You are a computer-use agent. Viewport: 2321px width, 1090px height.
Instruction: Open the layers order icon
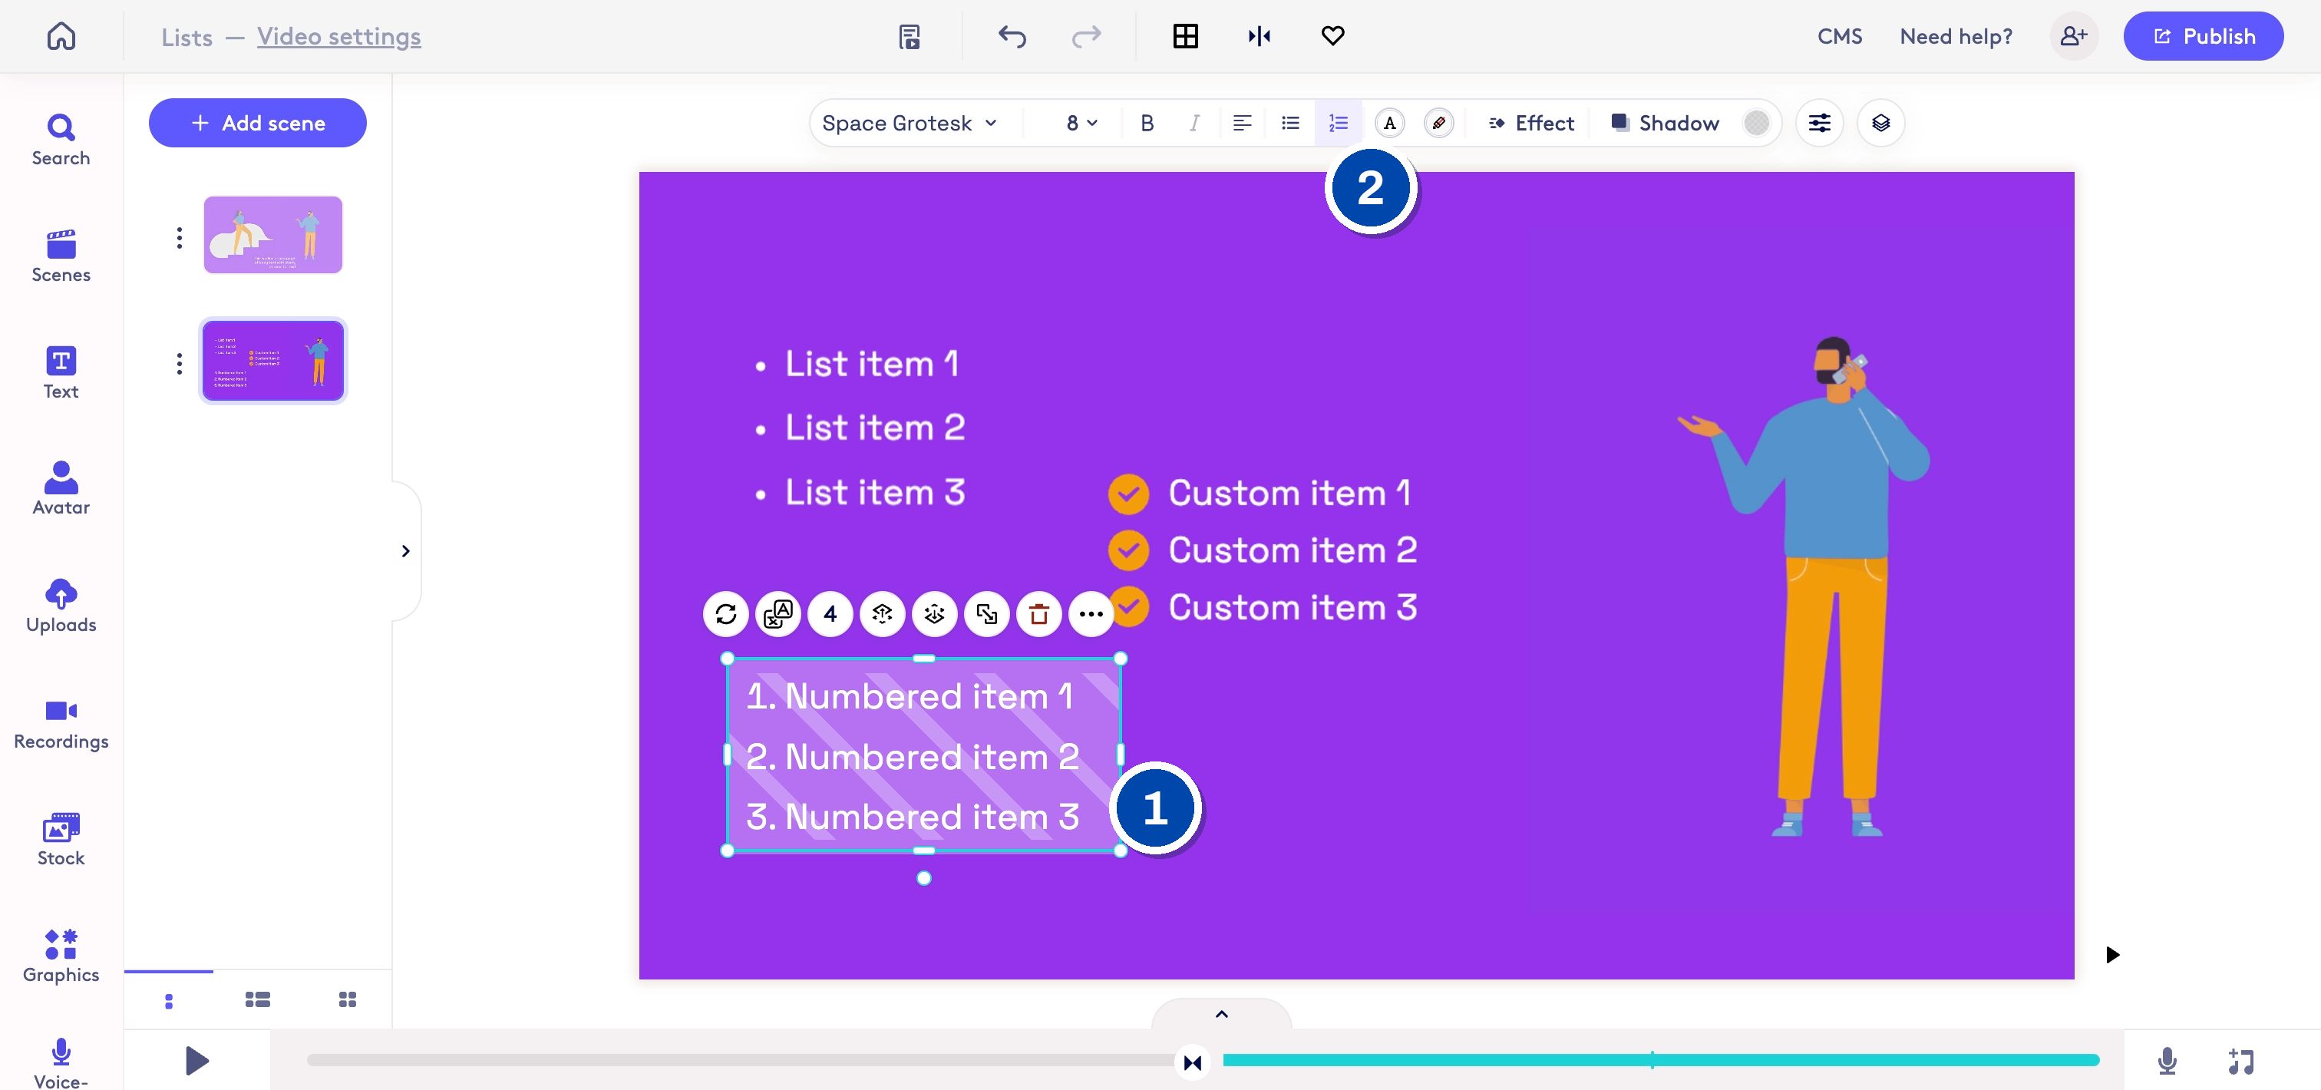[1880, 123]
